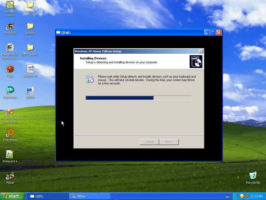Select the Pego desktop shortcut
This screenshot has width=266, height=200.
(10, 71)
